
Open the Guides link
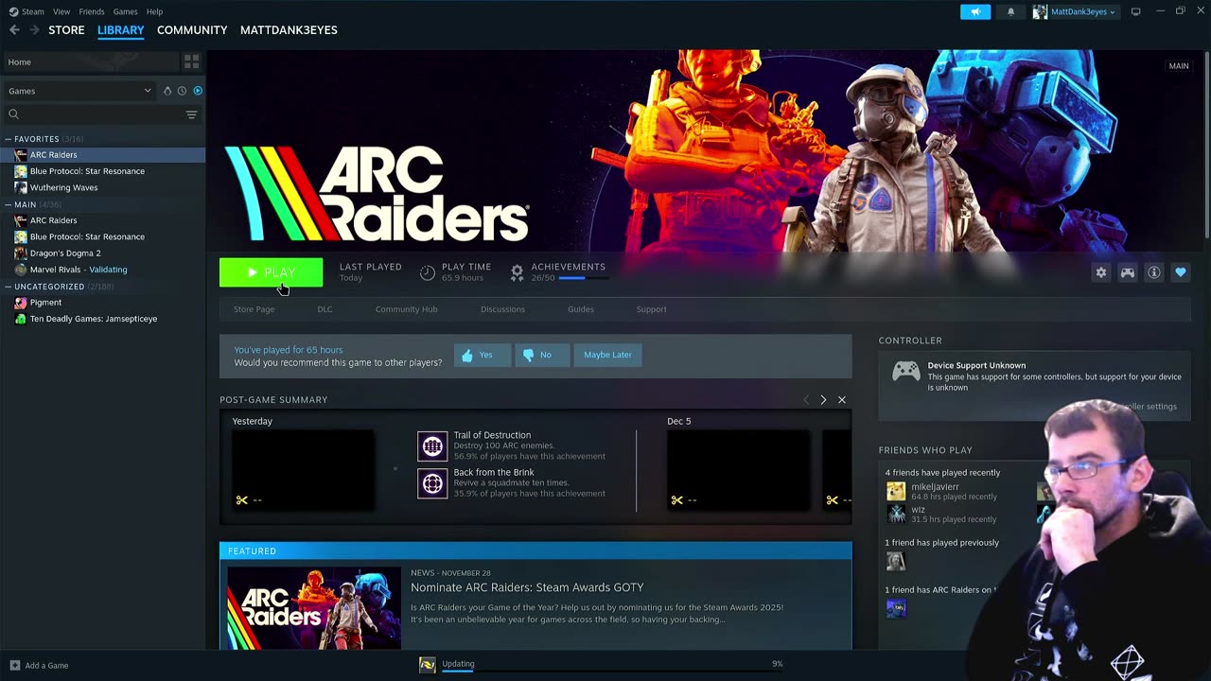pos(581,309)
